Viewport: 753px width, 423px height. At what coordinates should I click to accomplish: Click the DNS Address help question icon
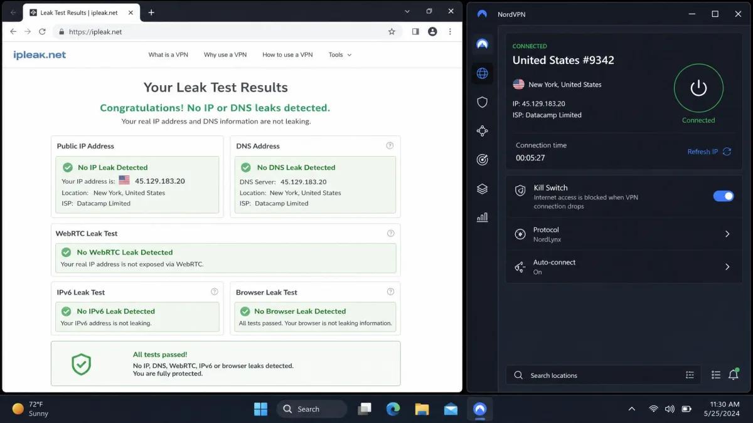(x=390, y=145)
